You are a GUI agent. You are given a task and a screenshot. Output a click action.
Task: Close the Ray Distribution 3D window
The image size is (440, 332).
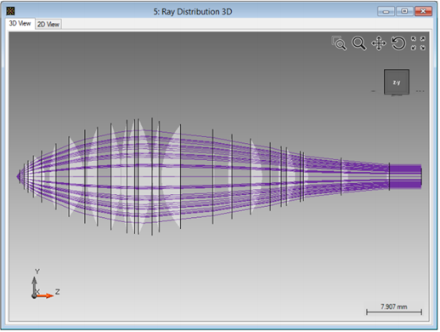[x=423, y=11]
